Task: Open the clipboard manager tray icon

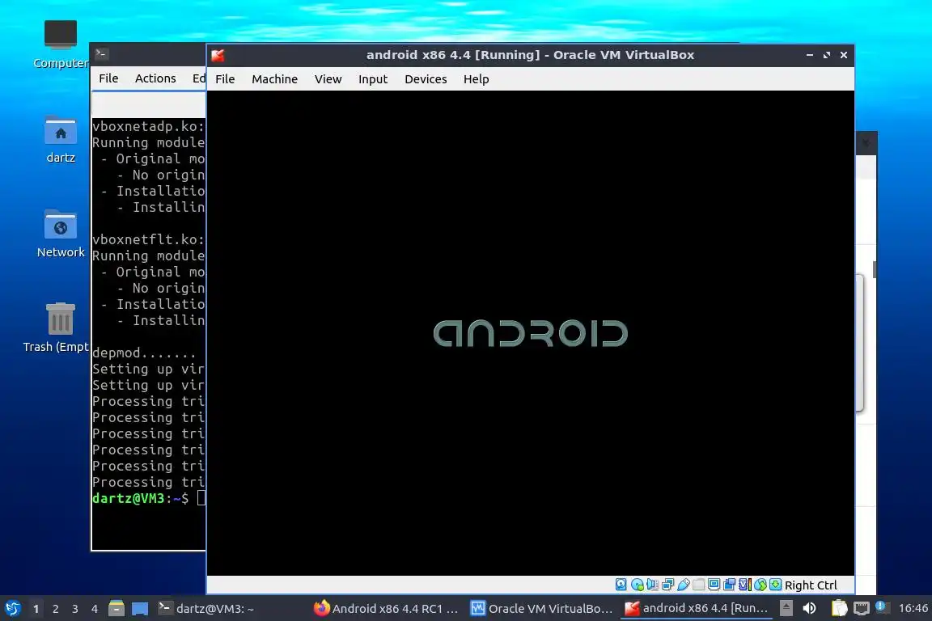Action: click(839, 609)
